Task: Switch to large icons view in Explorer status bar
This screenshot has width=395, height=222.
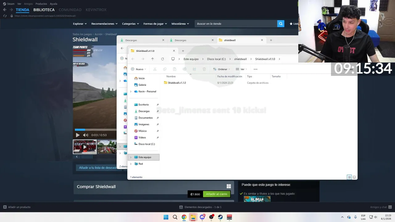Action: coord(354,177)
